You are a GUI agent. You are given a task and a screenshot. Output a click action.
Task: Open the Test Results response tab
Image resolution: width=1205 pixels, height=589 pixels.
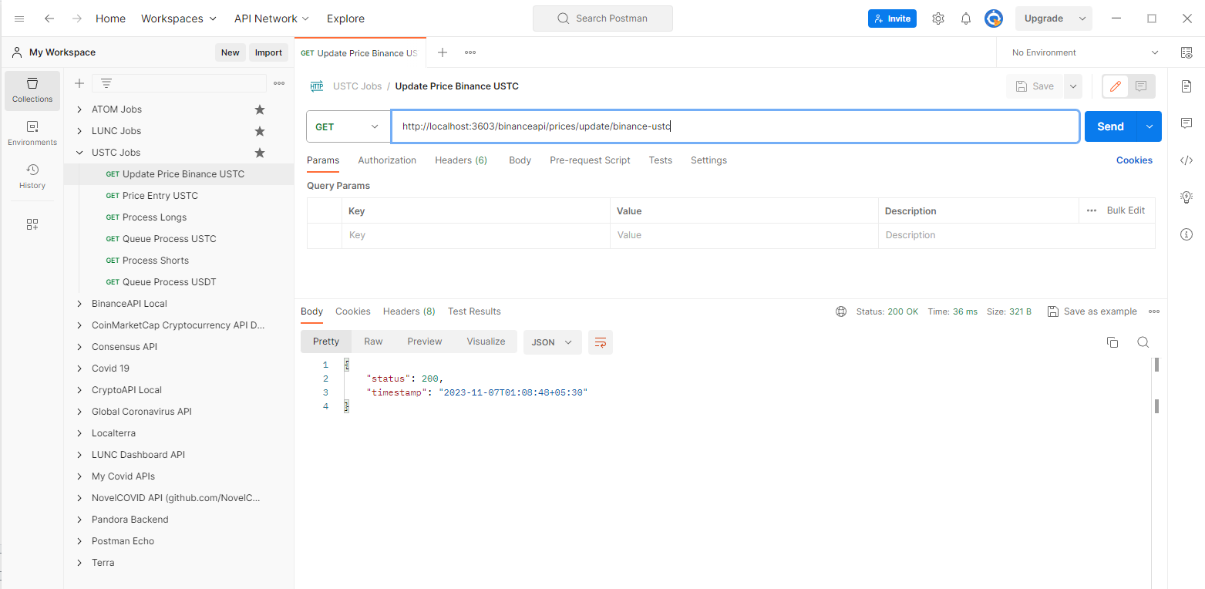pos(474,311)
